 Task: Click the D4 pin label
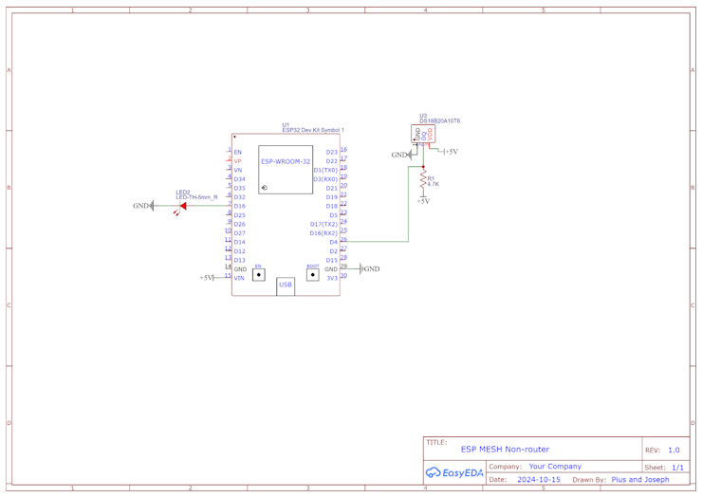(334, 242)
